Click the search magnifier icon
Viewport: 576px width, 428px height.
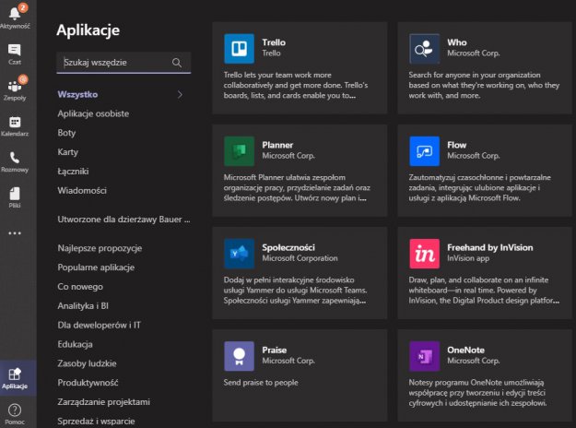[177, 63]
